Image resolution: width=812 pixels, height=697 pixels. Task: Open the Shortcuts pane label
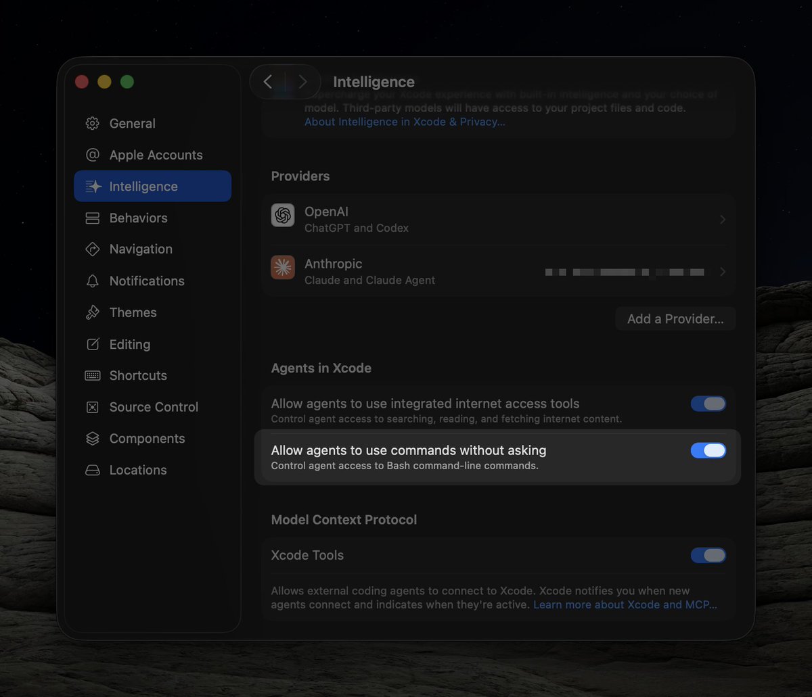(138, 375)
